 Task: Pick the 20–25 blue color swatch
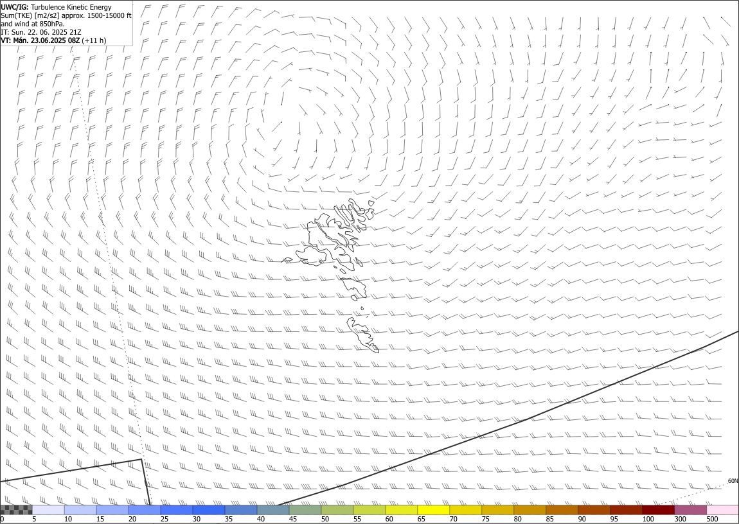(145, 510)
